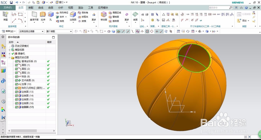The width and height of the screenshot is (261, 140).
Task: Open the 没有选择过滤器 selection filter dropdown
Action: pyautogui.click(x=32, y=31)
